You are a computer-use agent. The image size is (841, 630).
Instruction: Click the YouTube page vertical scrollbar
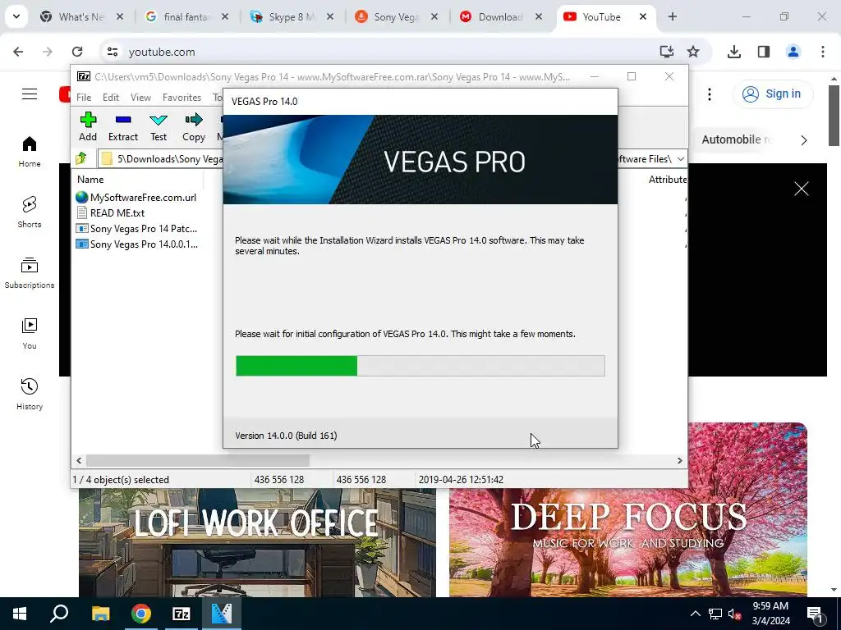click(x=834, y=115)
